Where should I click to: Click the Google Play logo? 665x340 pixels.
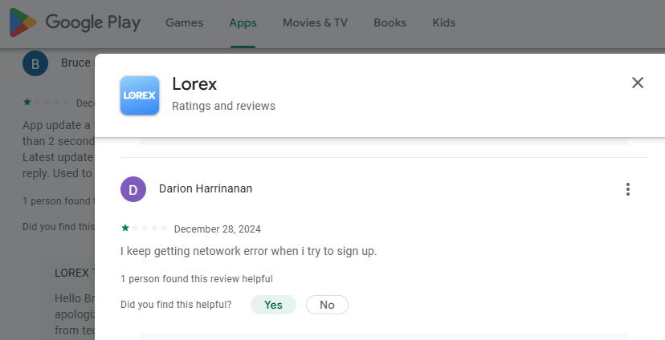pyautogui.click(x=75, y=22)
